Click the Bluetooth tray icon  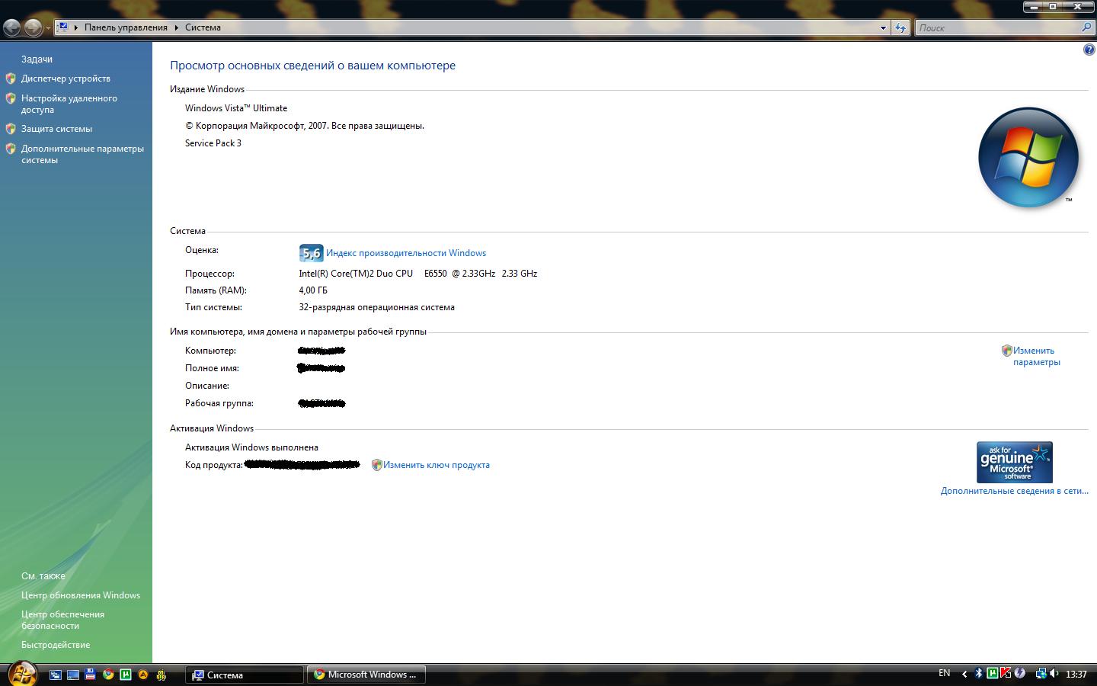point(979,674)
